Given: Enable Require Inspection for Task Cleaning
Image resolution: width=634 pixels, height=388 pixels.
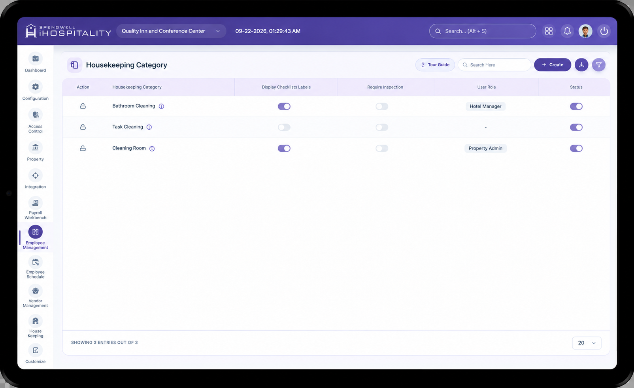Looking at the screenshot, I should (382, 127).
